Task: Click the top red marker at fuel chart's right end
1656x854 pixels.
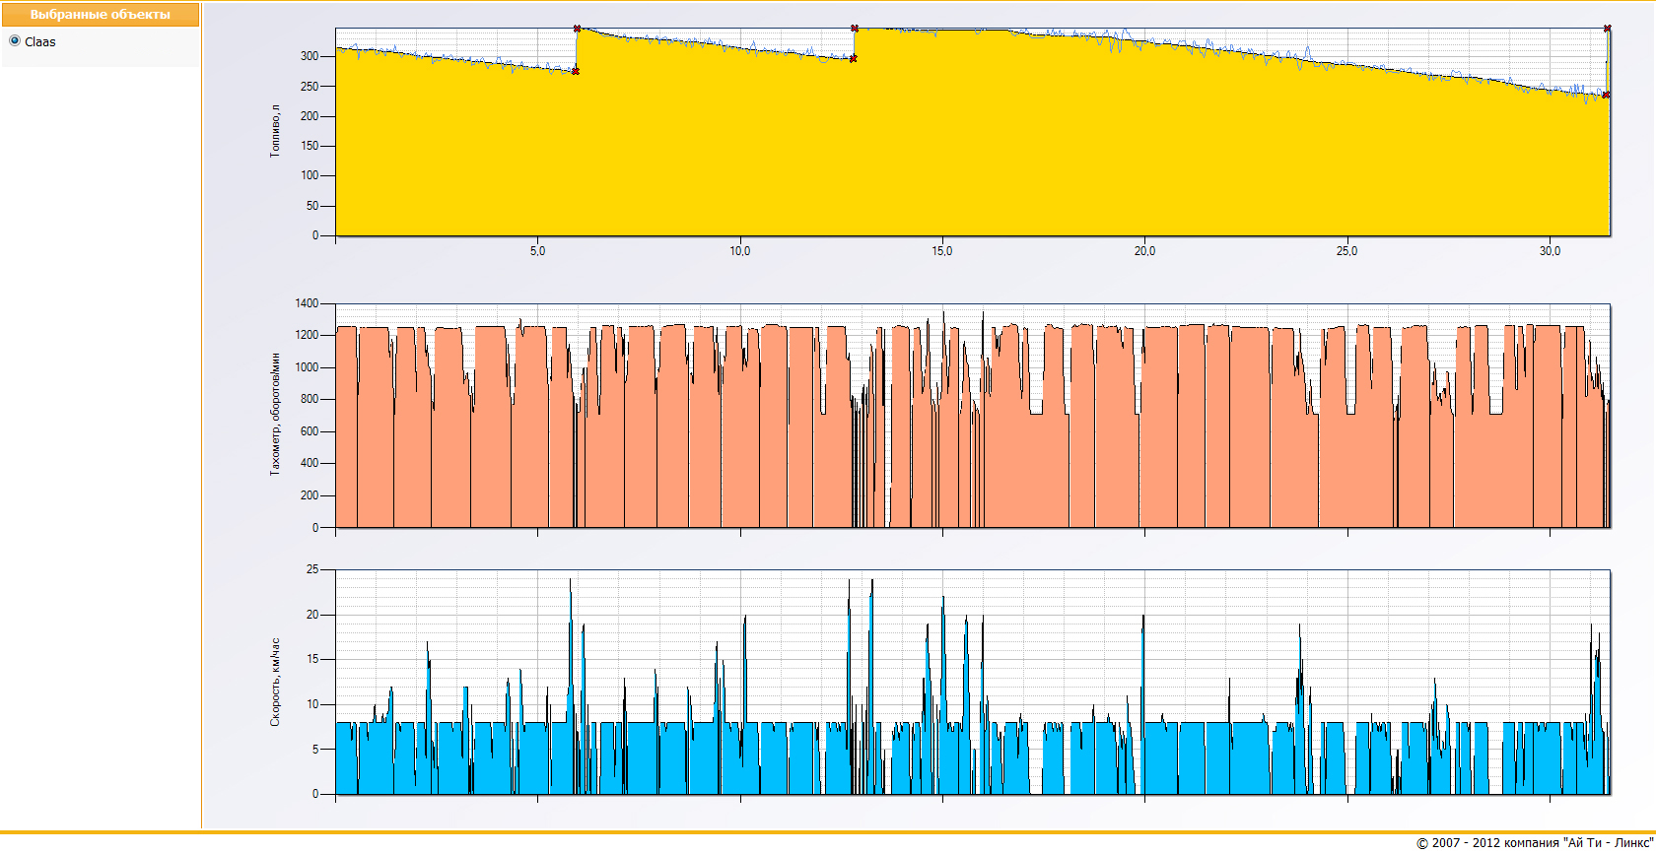Action: (x=1607, y=29)
